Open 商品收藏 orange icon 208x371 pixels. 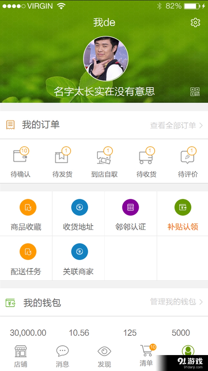click(x=28, y=207)
